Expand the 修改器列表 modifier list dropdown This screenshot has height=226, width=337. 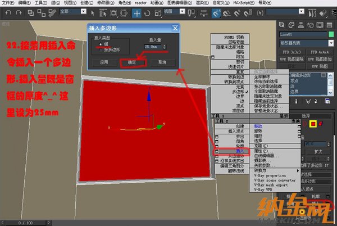(x=331, y=43)
